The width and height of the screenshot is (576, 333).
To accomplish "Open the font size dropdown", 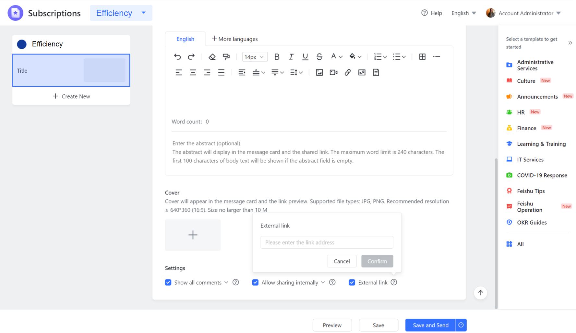I will click(255, 56).
